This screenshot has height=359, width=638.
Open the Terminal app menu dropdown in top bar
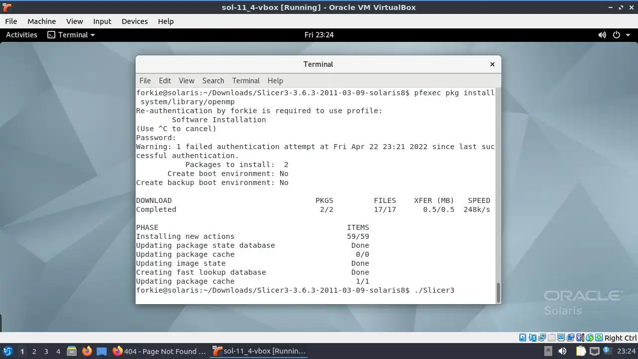(71, 35)
